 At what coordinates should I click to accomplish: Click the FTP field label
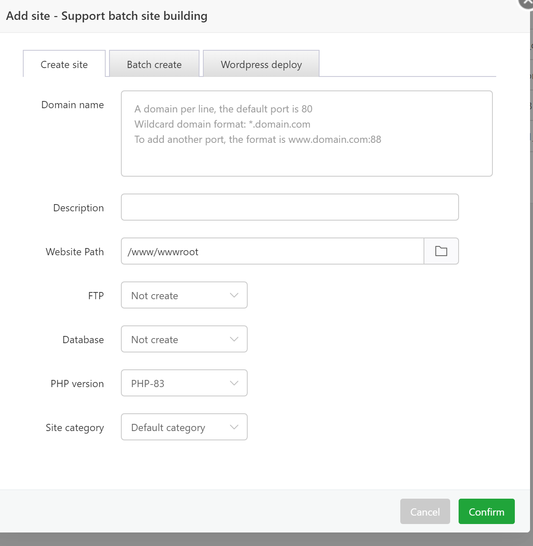[x=96, y=296]
